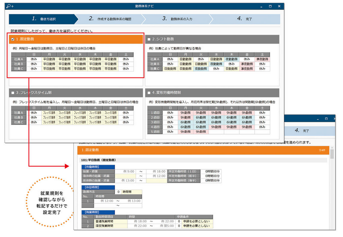Image resolution: width=343 pixels, height=237 pixels.
Task: Click the scroll-up arrow of vertical scrollbar
Action: pyautogui.click(x=332, y=148)
